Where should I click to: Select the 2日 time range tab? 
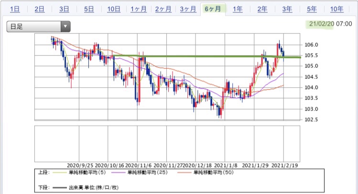(x=40, y=9)
